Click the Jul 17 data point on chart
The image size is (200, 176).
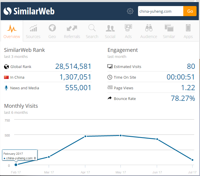click(x=192, y=160)
